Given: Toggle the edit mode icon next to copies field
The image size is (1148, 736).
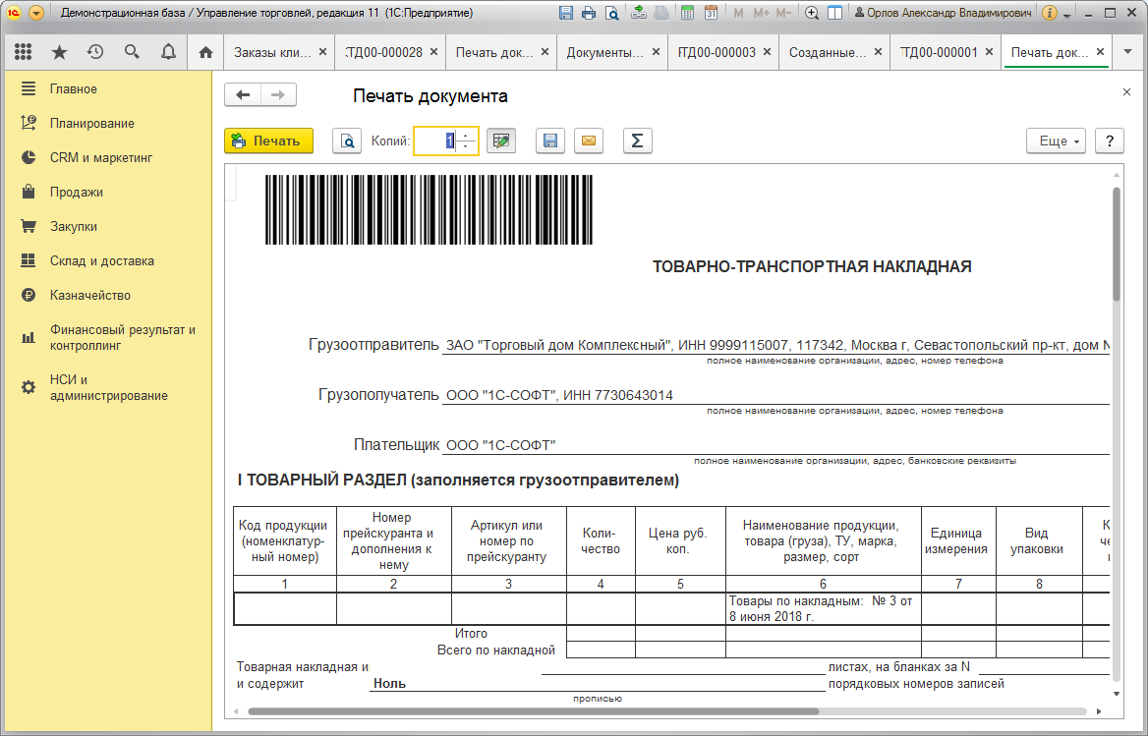Looking at the screenshot, I should click(x=501, y=141).
